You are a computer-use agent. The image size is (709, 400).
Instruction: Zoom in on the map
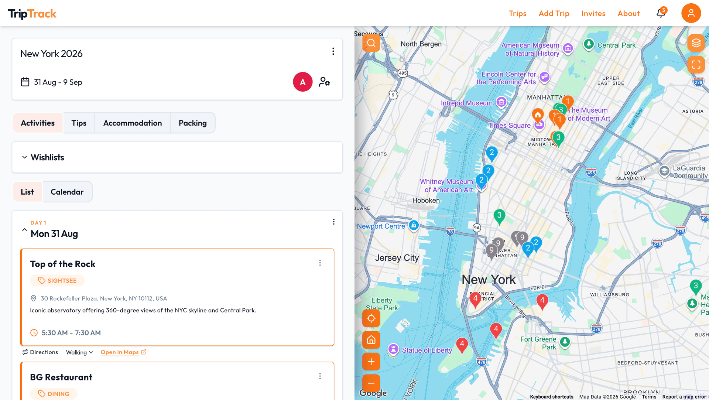tap(371, 362)
